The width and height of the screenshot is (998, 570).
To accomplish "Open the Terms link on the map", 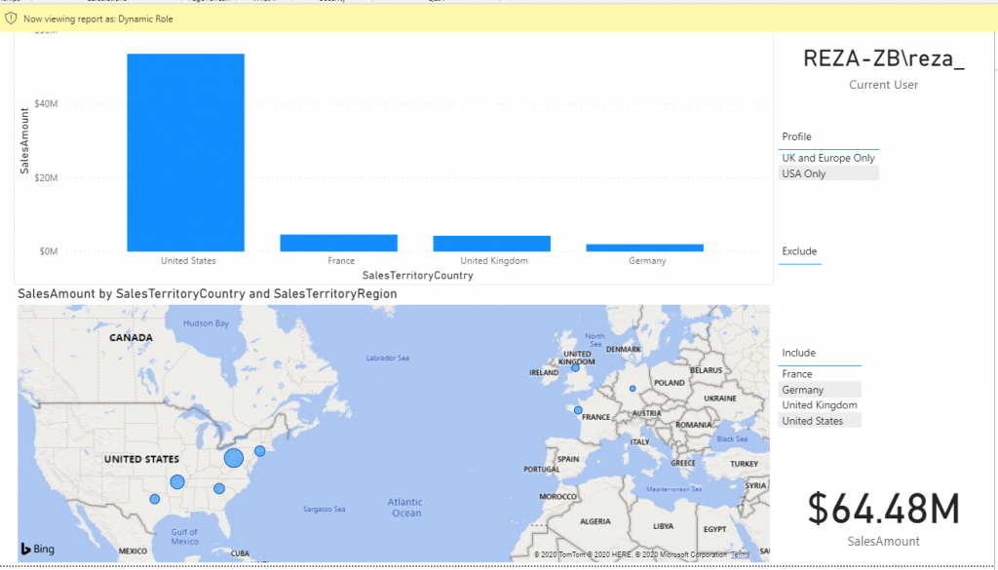I will coord(742,554).
